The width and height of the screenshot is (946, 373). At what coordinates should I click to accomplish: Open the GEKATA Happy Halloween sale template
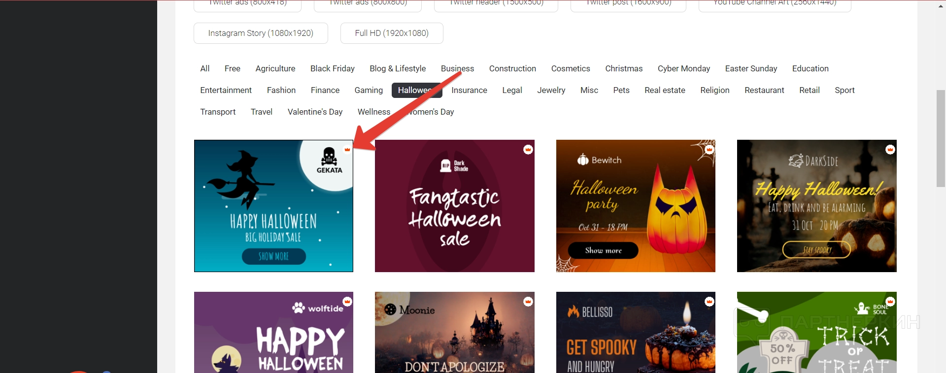point(273,206)
